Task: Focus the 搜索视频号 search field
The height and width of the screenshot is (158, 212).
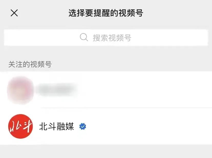Action: pos(106,38)
